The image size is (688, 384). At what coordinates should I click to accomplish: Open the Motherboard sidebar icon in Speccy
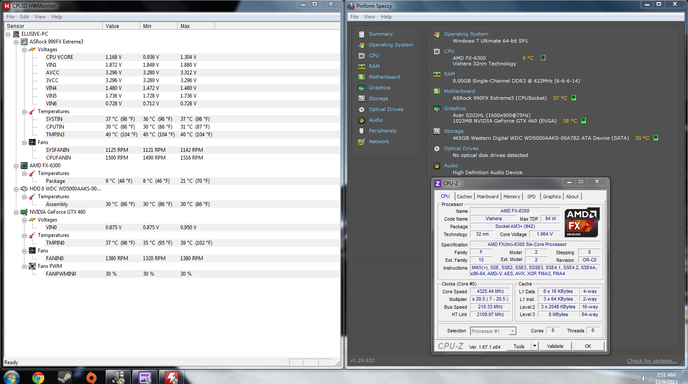[362, 77]
